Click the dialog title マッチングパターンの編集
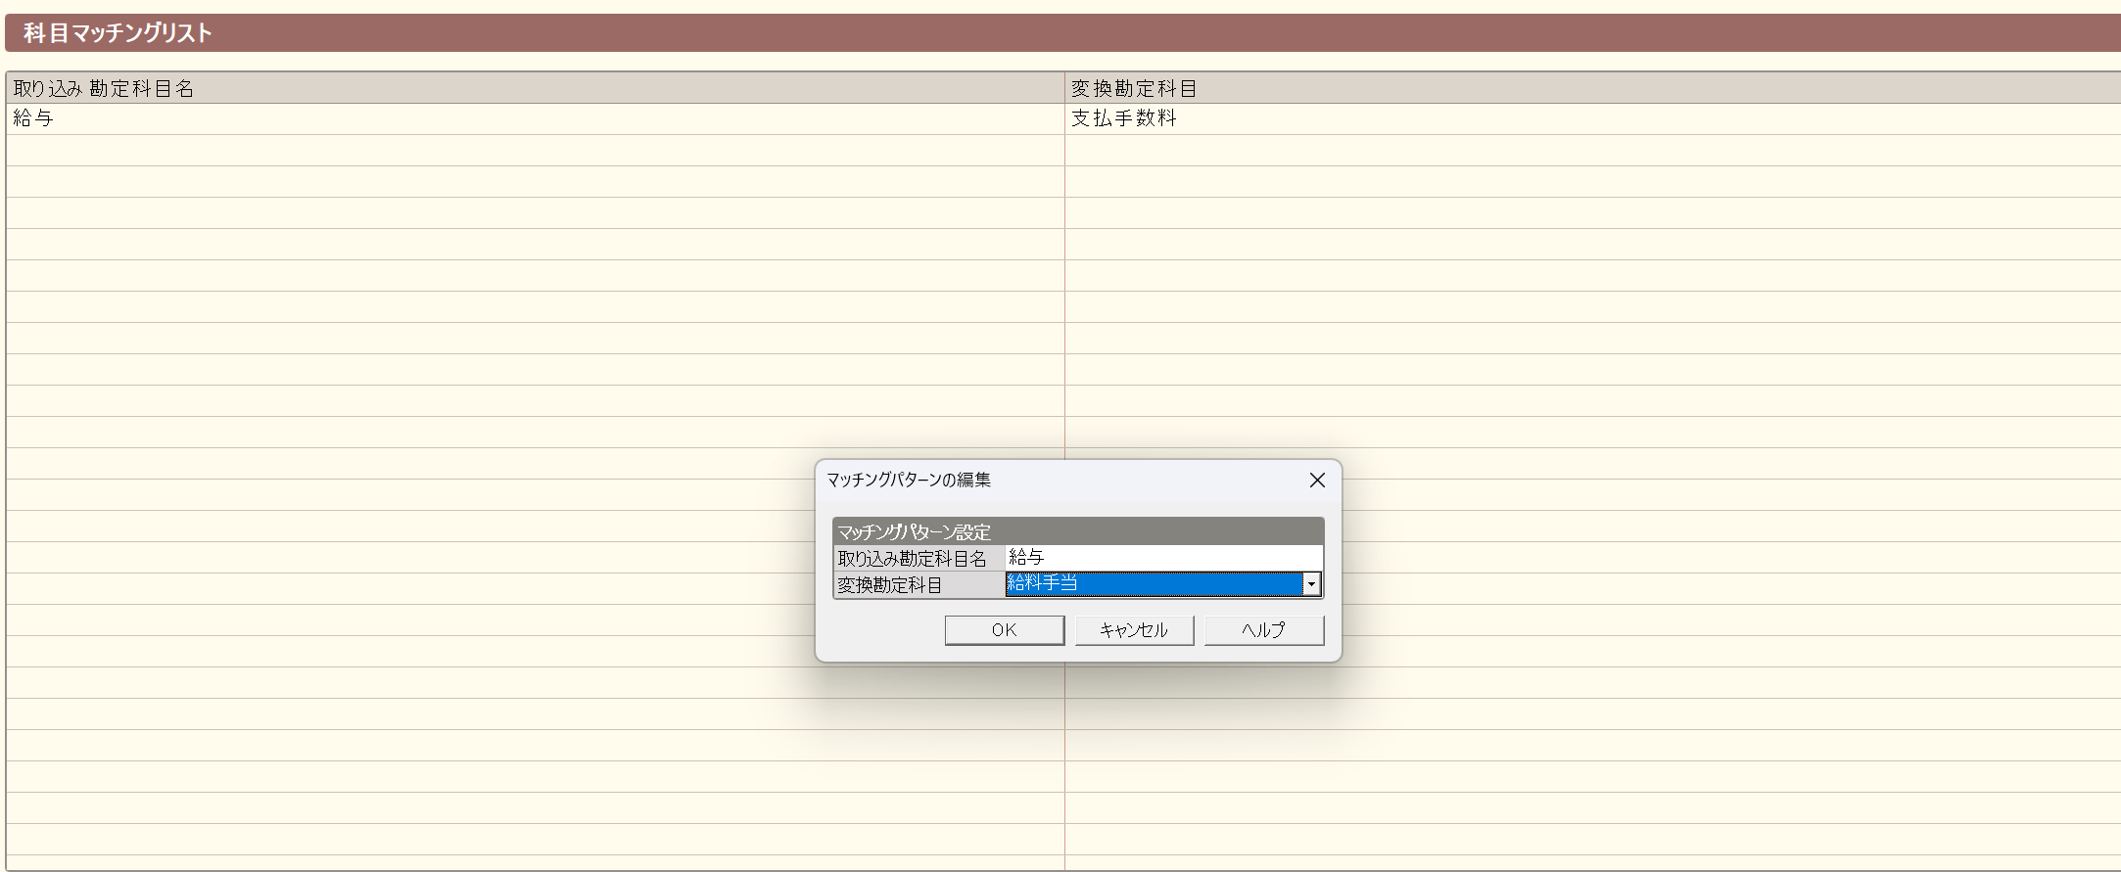Screen dimensions: 2121x872 [x=909, y=480]
